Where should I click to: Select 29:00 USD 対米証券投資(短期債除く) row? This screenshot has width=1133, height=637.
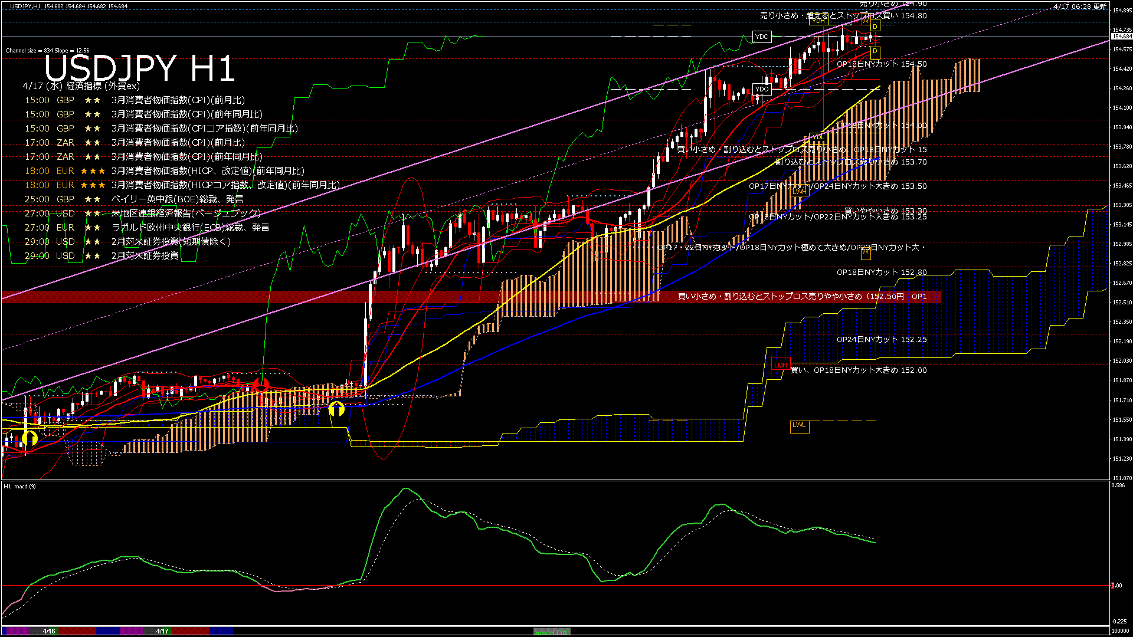127,242
